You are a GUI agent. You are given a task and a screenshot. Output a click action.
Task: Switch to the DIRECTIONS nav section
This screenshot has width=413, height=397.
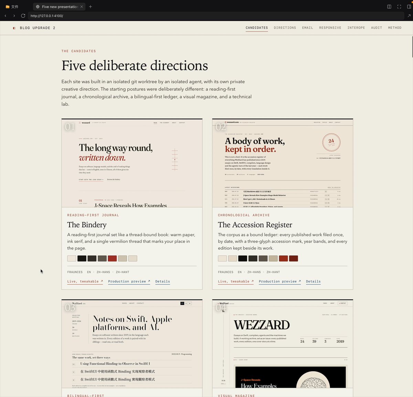285,28
